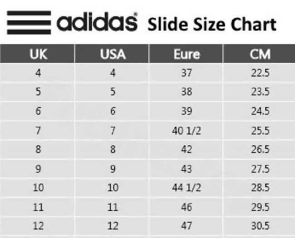Select the 25.5 CM cell
Screen dimensions: 295x238
click(x=261, y=131)
